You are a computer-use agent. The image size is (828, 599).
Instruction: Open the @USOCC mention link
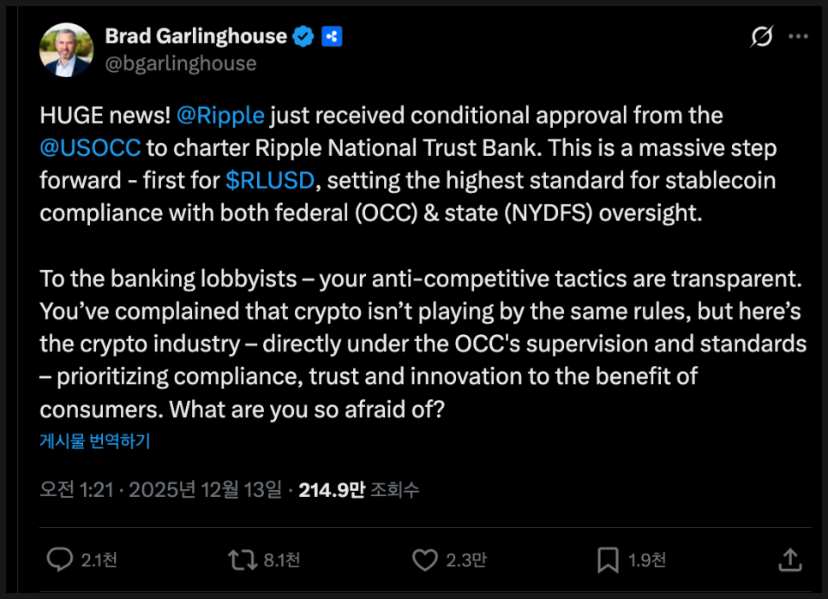90,147
